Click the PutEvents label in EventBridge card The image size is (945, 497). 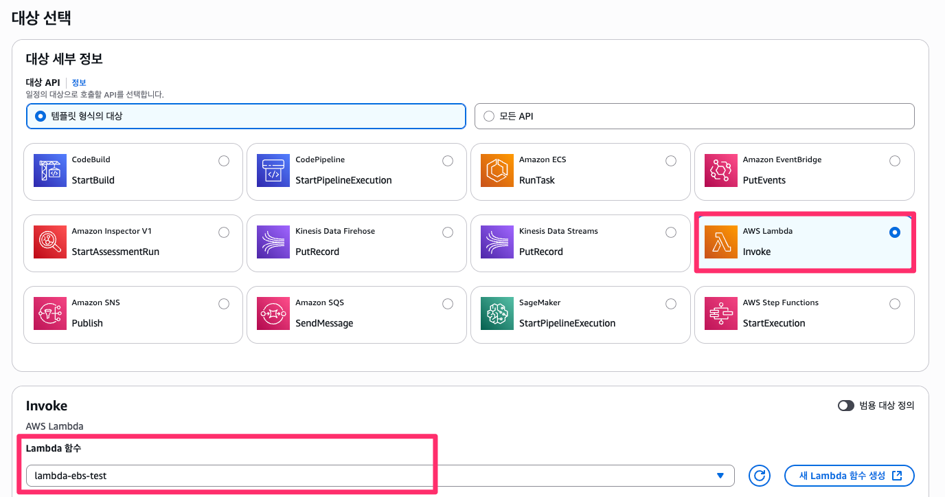click(764, 180)
